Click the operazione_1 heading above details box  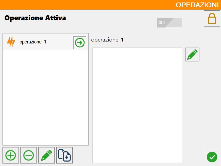(x=107, y=40)
